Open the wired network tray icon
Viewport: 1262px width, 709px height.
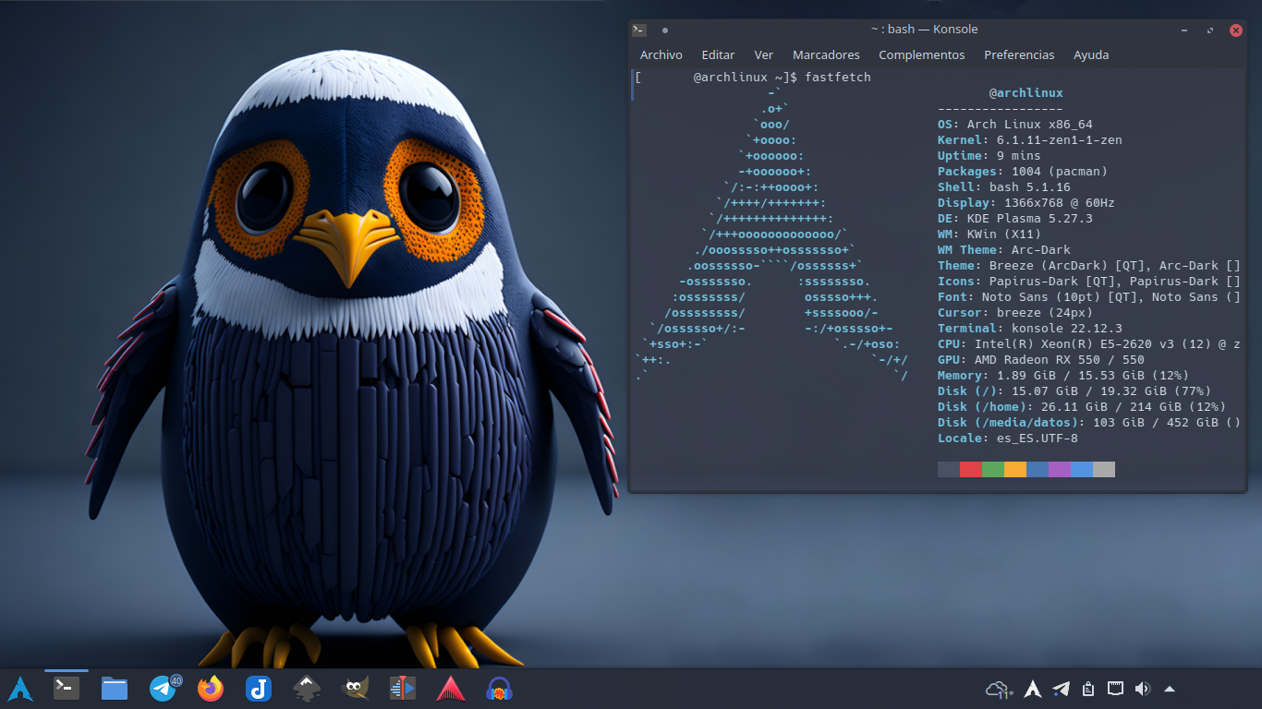coord(1115,689)
